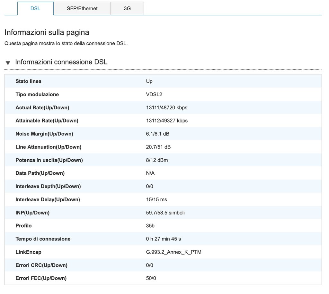Click the Actual Rate value 13111/48720 kbps
This screenshot has width=329, height=294.
166,108
